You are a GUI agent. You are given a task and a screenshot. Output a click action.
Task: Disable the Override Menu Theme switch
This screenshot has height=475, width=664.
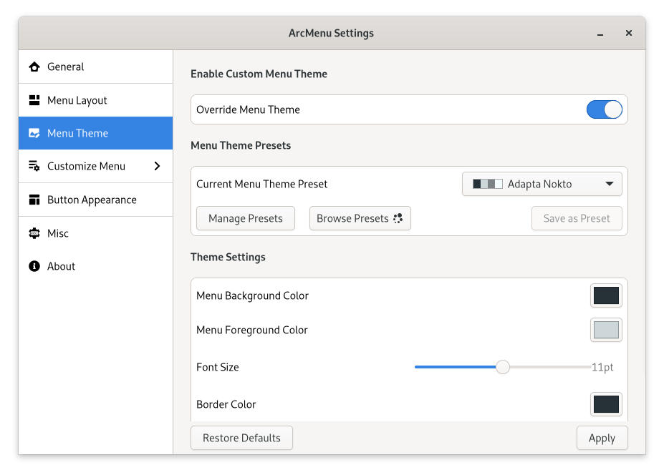point(604,109)
